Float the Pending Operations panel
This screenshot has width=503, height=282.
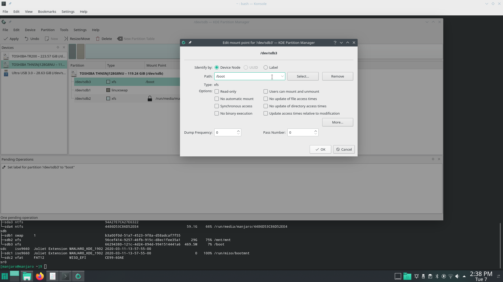[433, 159]
